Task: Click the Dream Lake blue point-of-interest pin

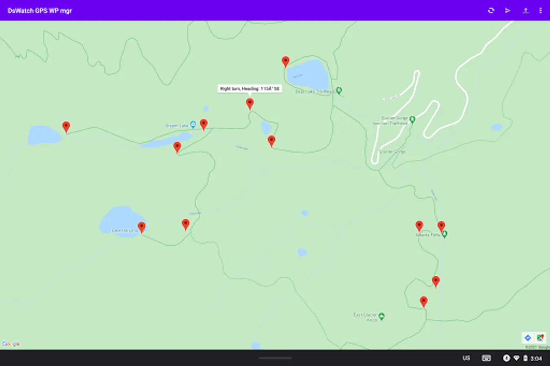Action: click(x=193, y=125)
